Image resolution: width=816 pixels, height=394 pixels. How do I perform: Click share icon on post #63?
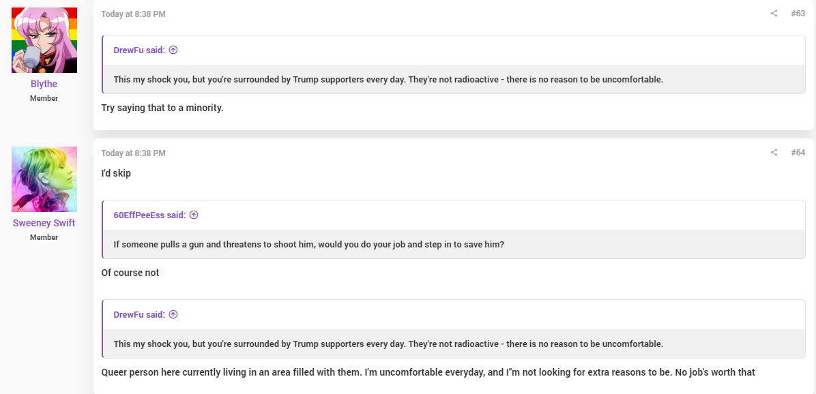774,14
